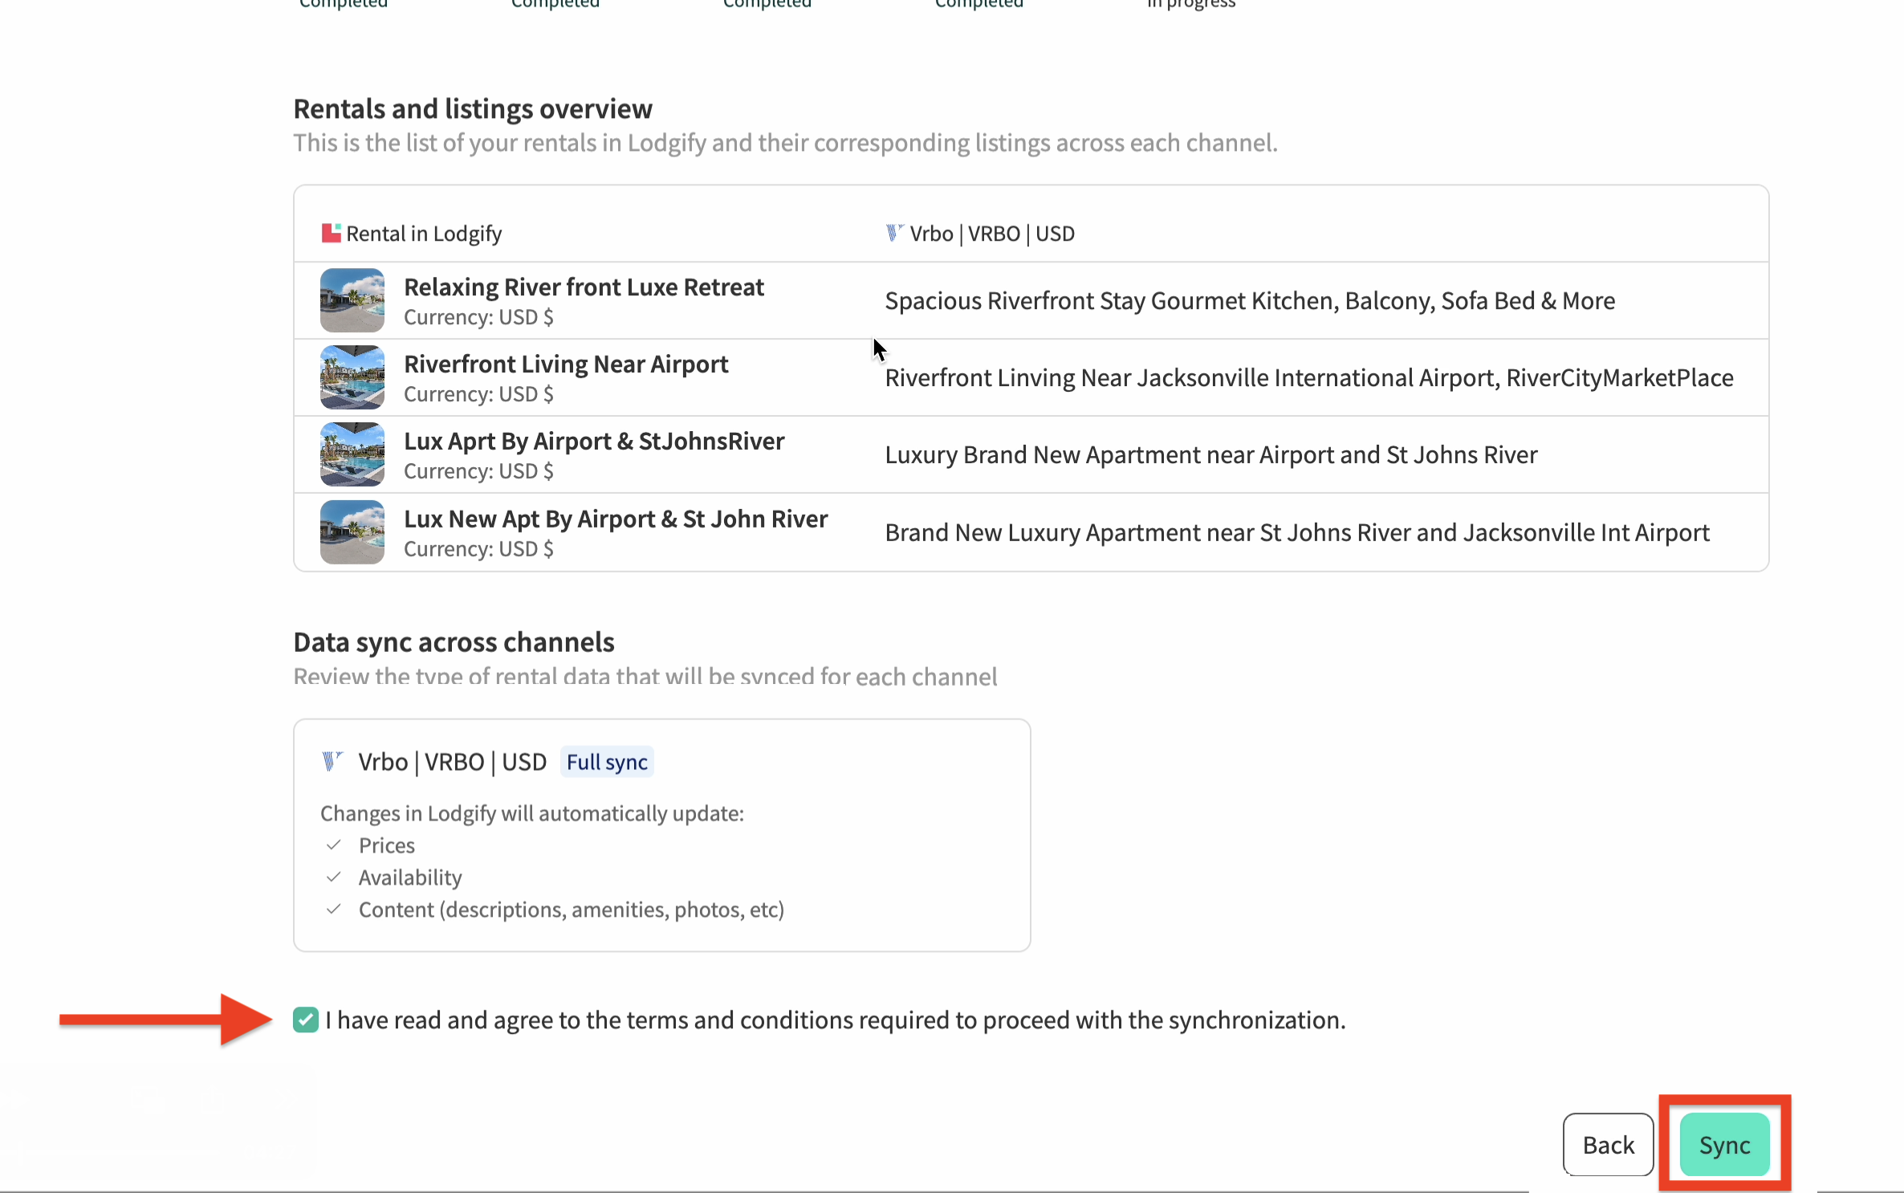Uncheck the terms and conditions agreement checkbox

[306, 1020]
